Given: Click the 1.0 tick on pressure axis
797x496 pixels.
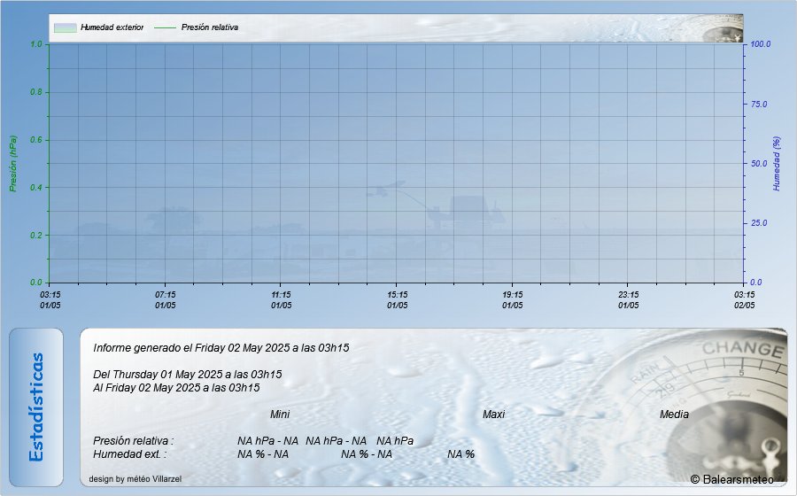Looking at the screenshot, I should [36, 44].
